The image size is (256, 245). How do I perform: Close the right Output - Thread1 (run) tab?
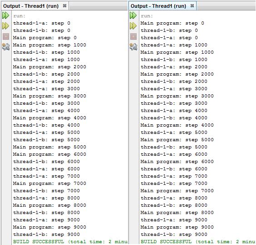tap(192, 6)
